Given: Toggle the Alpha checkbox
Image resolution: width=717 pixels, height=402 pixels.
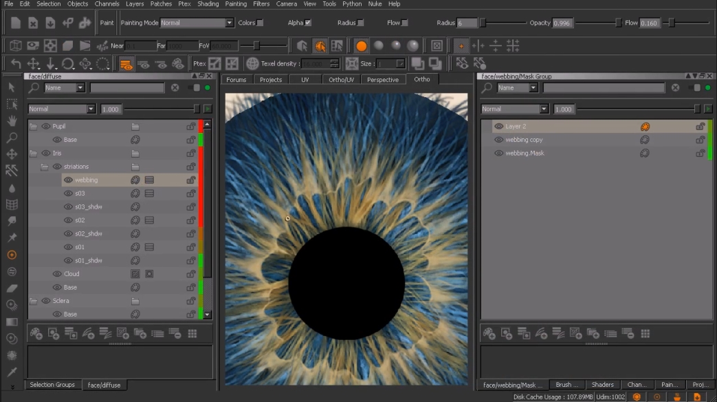Looking at the screenshot, I should 308,23.
